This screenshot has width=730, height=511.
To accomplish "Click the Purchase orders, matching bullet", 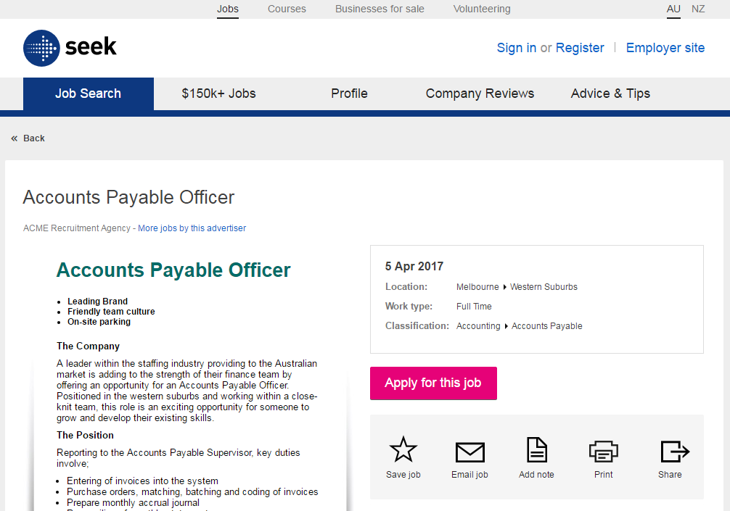I will 192,492.
